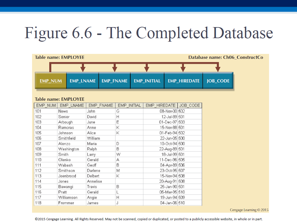Click last name cell 'Senior'
Viewport: 297px width, 222px height.
pyautogui.click(x=72, y=117)
